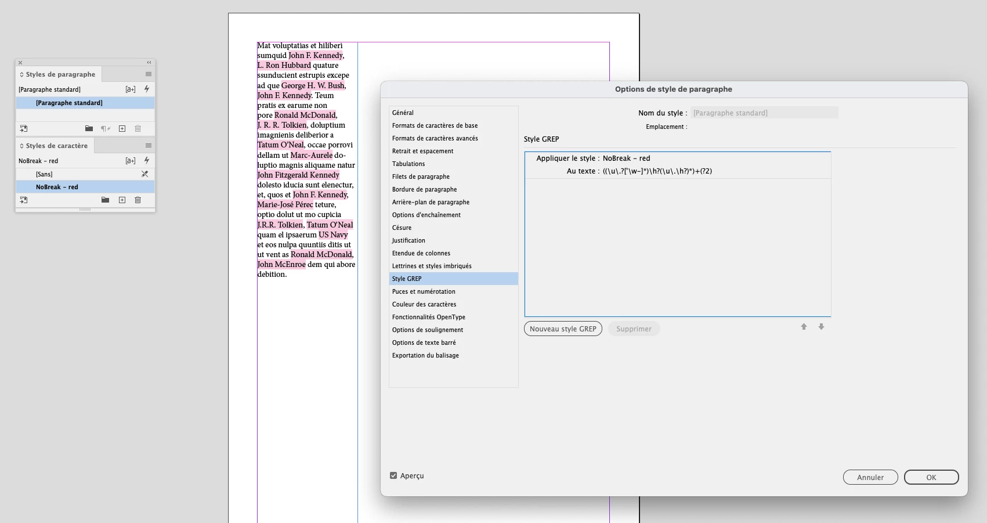Screen dimensions: 987x523
Task: Select NoBreak – red character style row
Action: coord(85,187)
